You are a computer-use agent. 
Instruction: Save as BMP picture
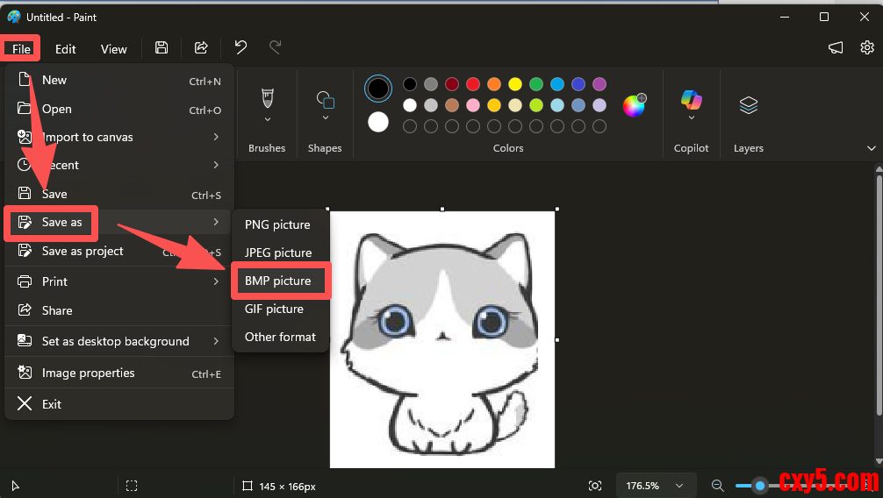pos(280,281)
